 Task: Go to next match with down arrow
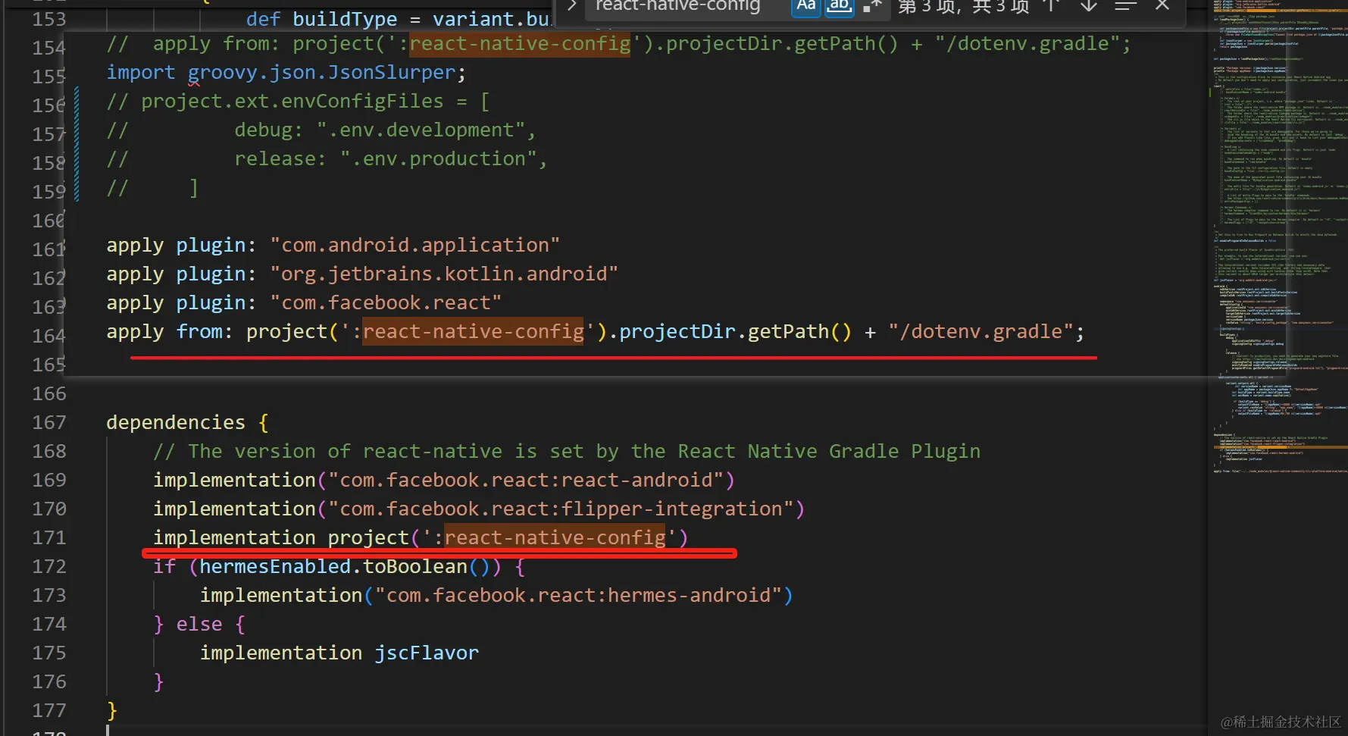[x=1088, y=6]
